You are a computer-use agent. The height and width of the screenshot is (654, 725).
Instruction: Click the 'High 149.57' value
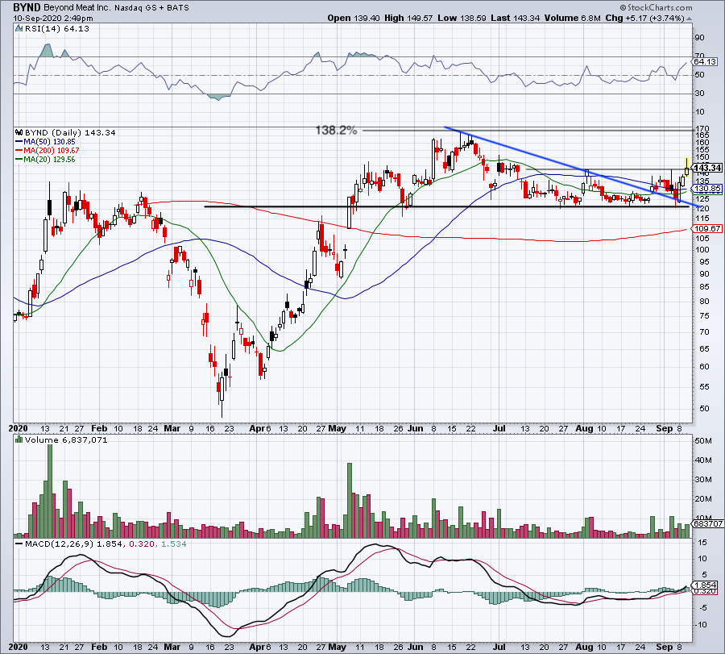pyautogui.click(x=408, y=18)
